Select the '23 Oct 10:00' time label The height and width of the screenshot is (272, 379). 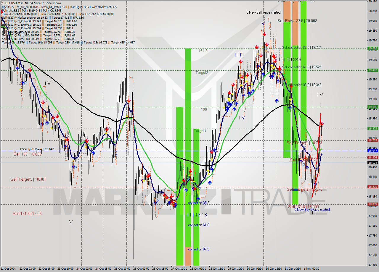(x=66, y=268)
